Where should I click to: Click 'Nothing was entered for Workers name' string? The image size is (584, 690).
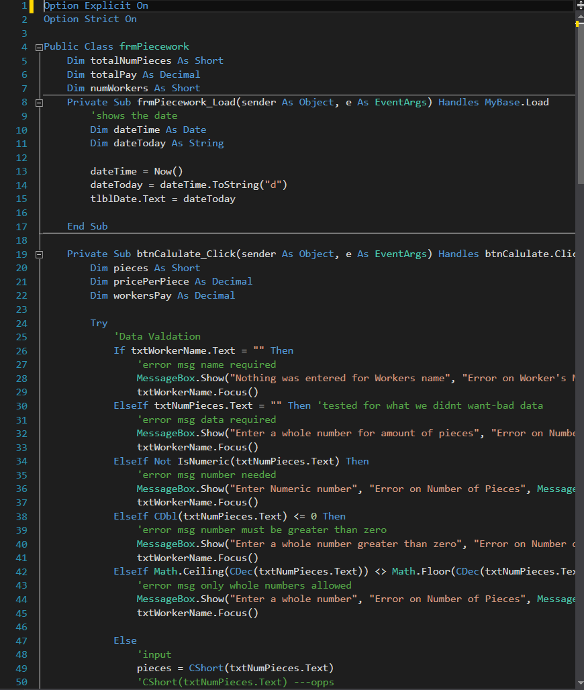click(x=340, y=379)
